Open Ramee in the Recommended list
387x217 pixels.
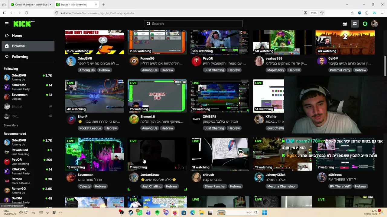(x=28, y=181)
